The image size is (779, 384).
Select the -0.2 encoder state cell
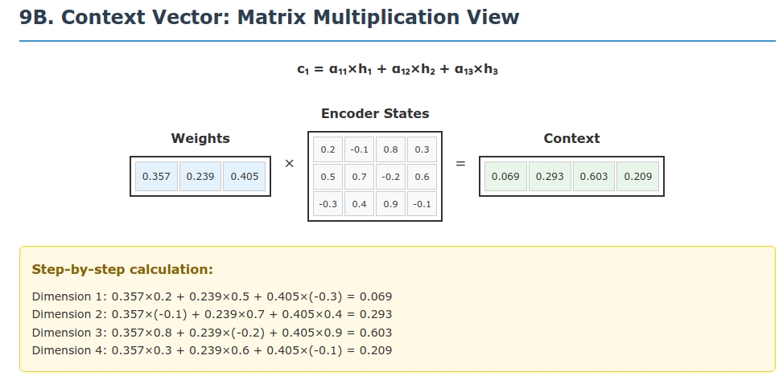pos(390,177)
